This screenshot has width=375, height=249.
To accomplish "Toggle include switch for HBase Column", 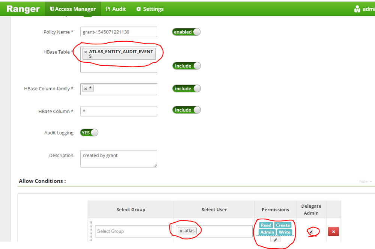I will pos(187,110).
